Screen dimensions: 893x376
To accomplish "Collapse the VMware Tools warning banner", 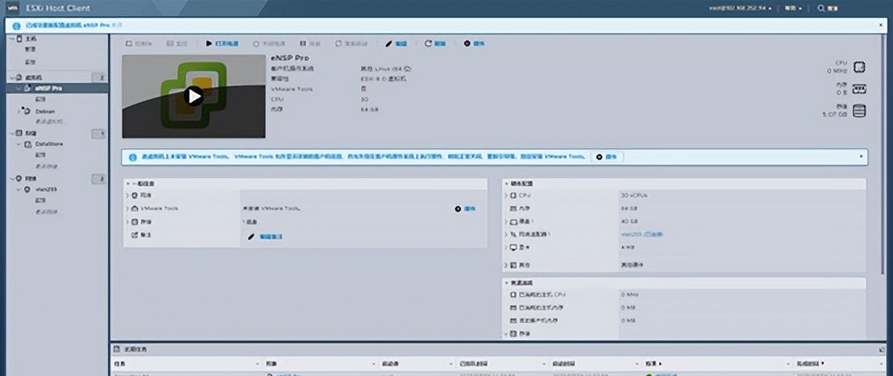I will coord(860,156).
